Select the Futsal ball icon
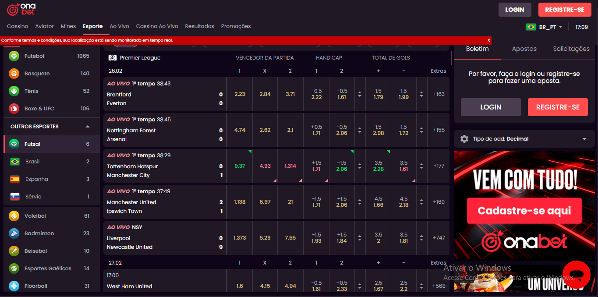598x297 pixels. [14, 144]
